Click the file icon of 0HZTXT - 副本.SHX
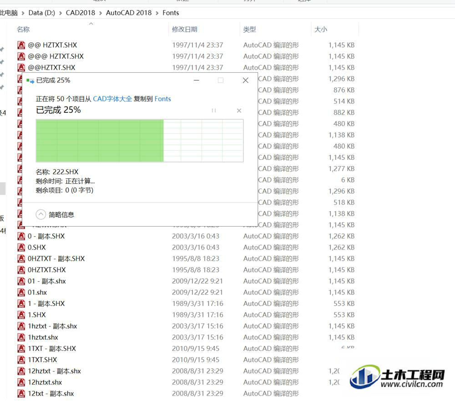Screen dimensions: 455x406 tap(21, 259)
